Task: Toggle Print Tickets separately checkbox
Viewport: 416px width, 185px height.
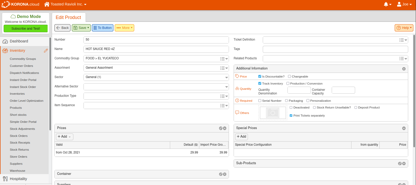Action: (291, 116)
